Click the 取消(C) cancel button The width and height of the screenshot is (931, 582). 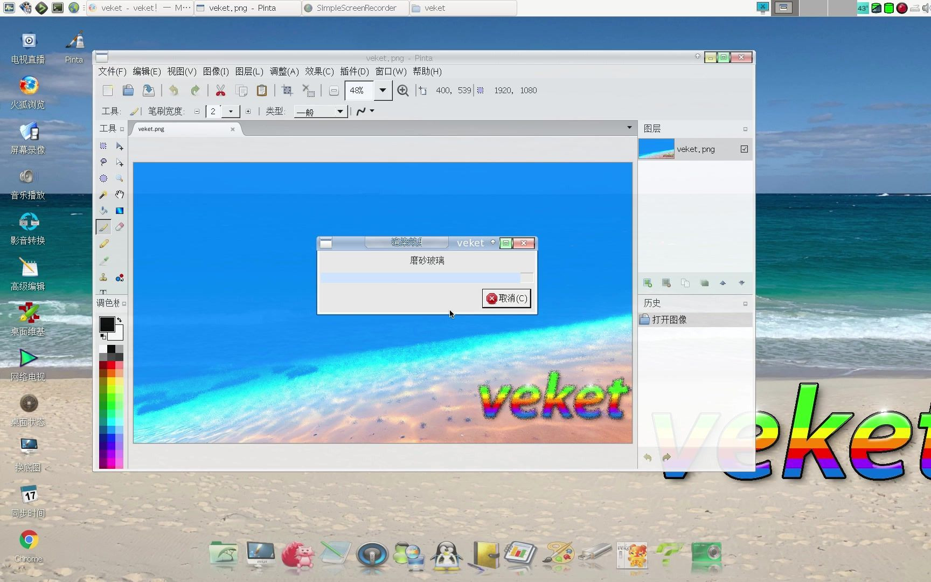506,299
